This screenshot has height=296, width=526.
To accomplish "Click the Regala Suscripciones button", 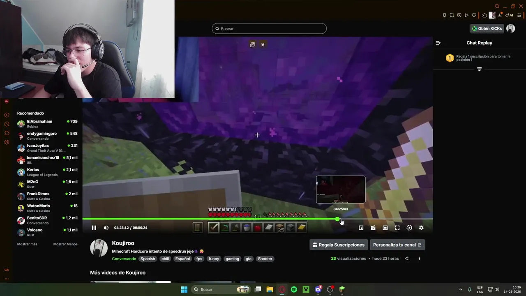I will click(339, 245).
